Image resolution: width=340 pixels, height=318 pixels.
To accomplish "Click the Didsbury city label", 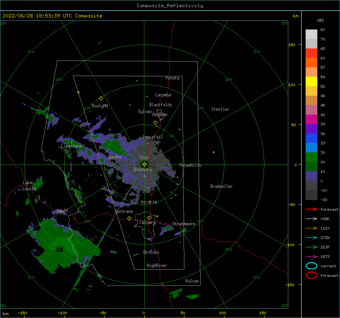I will point(143,169).
